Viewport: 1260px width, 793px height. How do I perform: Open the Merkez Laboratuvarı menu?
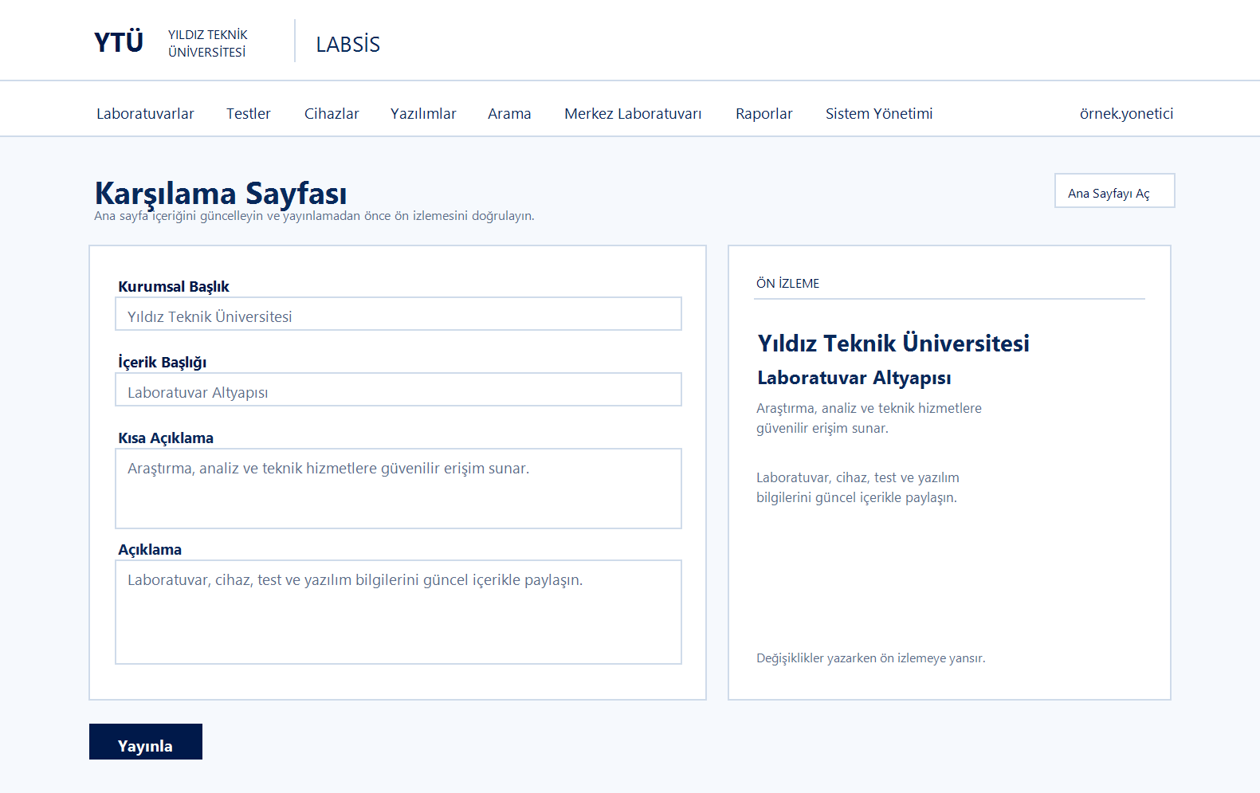633,113
